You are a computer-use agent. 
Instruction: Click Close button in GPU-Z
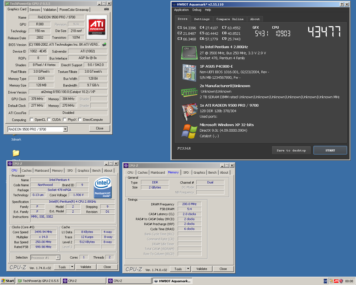[100, 128]
